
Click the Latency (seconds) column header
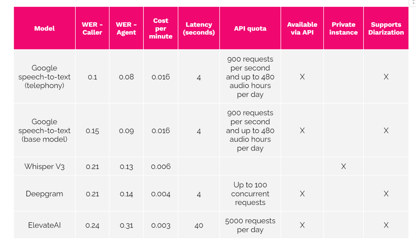[x=199, y=29]
